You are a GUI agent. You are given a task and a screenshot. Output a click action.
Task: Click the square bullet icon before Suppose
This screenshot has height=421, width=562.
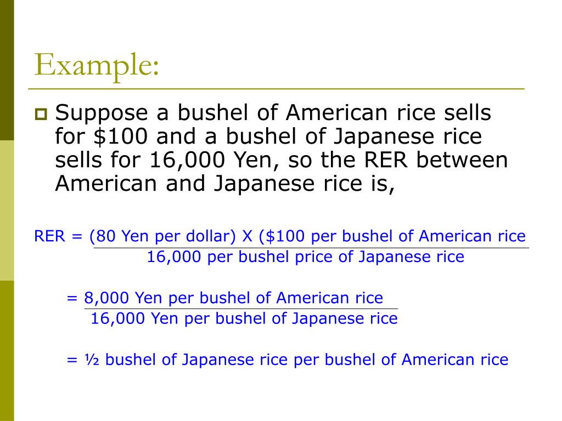pyautogui.click(x=41, y=114)
